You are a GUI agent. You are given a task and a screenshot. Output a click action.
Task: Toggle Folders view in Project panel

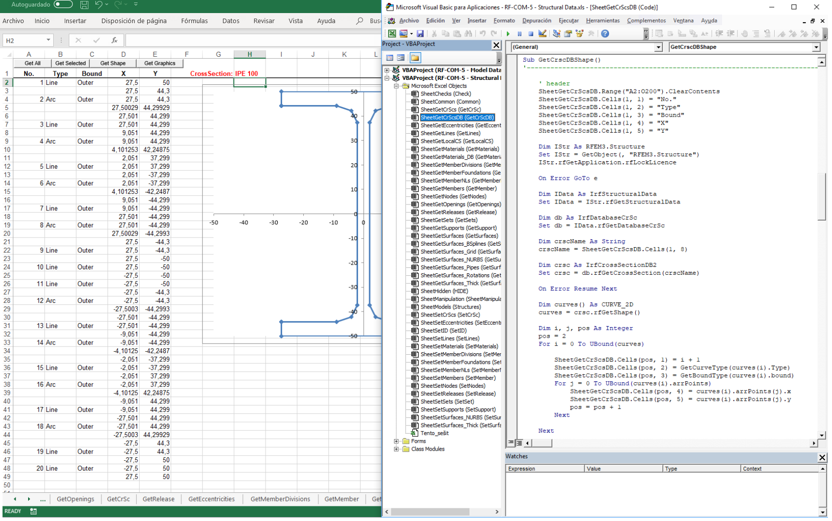pos(415,58)
